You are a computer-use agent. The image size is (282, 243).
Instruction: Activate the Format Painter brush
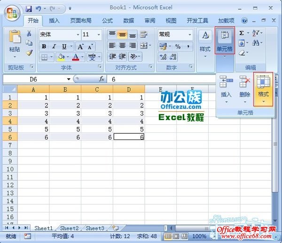point(29,53)
